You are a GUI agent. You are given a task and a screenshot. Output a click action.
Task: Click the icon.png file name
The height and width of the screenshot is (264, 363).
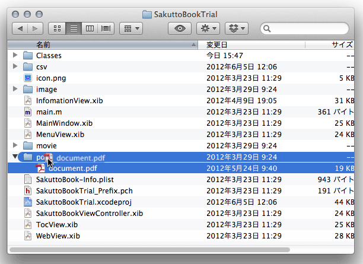[x=51, y=78]
